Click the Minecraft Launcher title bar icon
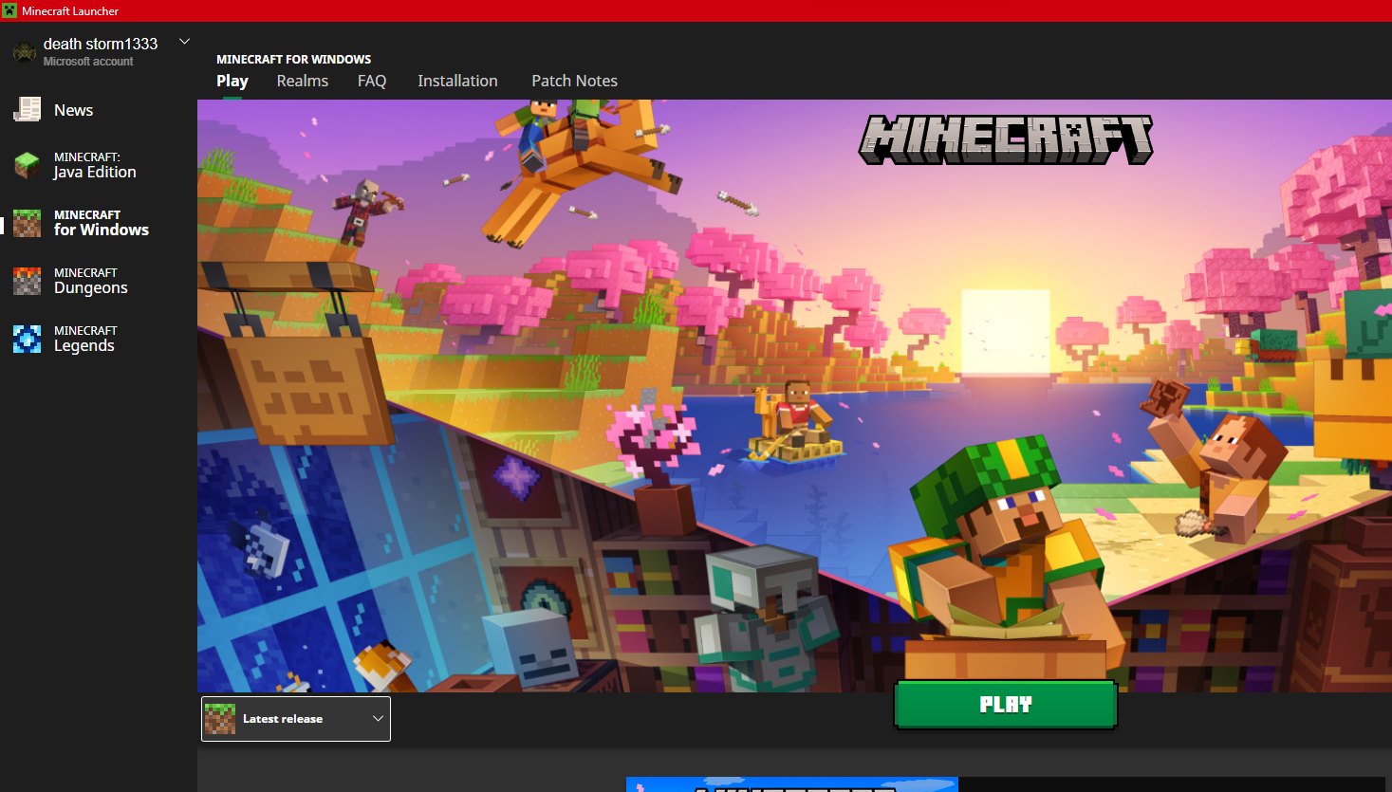Screen dimensions: 1392x792 coord(9,10)
